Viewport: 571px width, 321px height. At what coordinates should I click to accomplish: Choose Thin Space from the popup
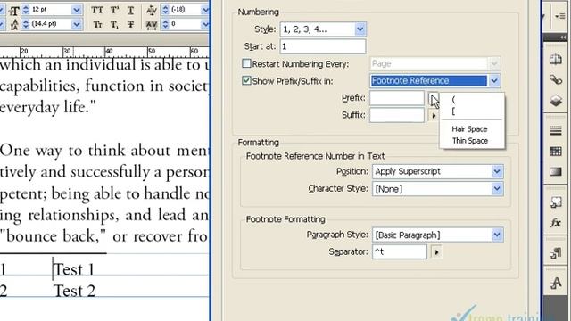pos(470,141)
